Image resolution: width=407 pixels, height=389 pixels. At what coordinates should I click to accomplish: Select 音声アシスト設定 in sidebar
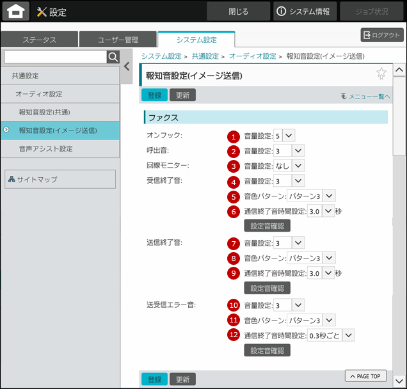click(x=46, y=148)
